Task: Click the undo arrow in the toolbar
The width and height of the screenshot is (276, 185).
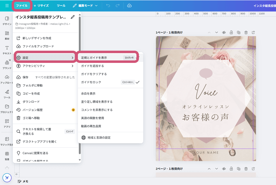Action: 108,5
